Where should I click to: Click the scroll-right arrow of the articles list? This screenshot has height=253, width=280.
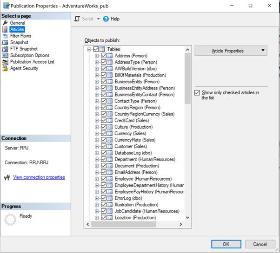(181, 224)
